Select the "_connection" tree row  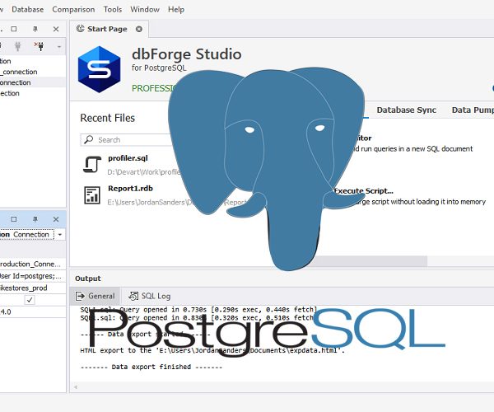(33, 72)
